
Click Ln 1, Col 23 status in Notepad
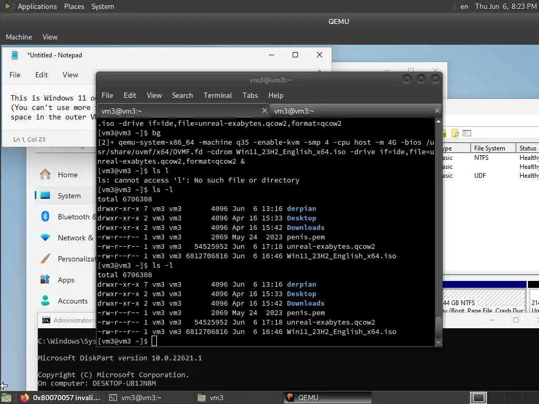[x=29, y=139]
